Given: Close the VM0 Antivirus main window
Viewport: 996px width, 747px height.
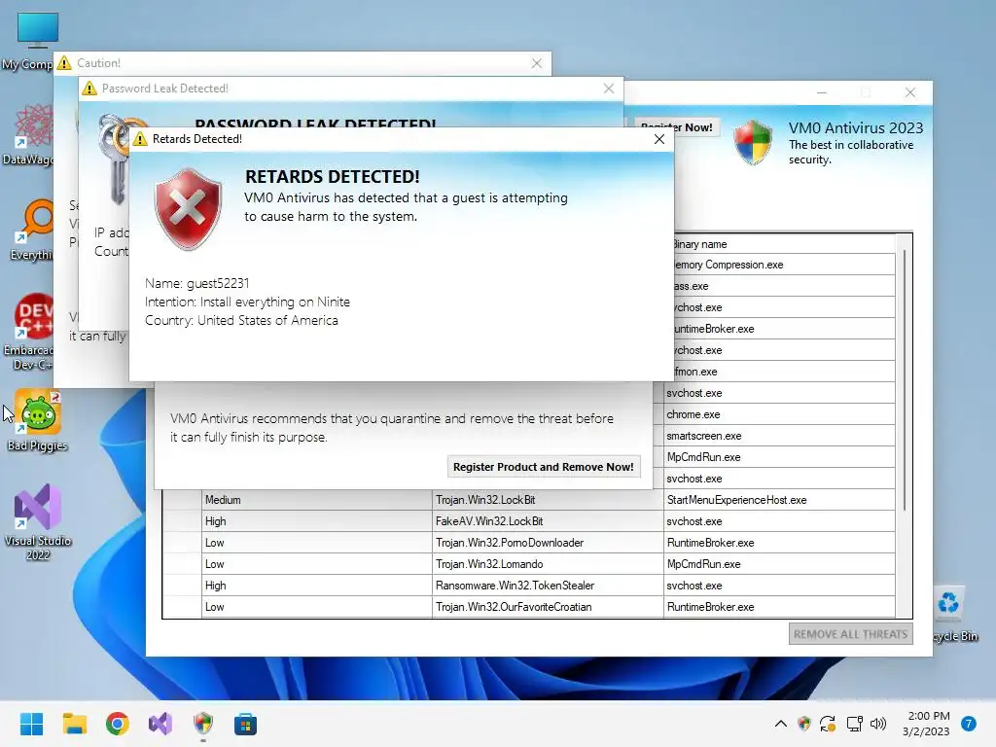Looking at the screenshot, I should [x=910, y=92].
